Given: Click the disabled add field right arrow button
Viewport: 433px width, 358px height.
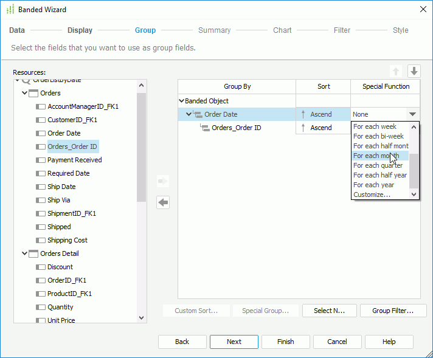Looking at the screenshot, I should (163, 181).
